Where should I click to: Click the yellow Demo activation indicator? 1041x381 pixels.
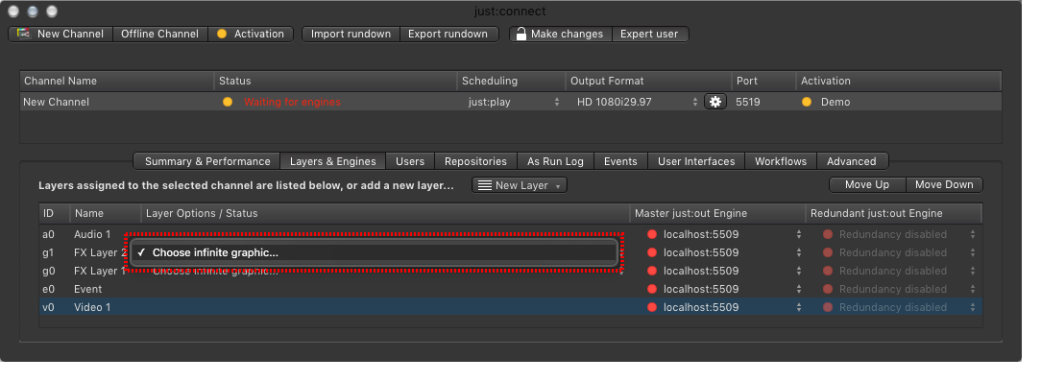pyautogui.click(x=807, y=103)
